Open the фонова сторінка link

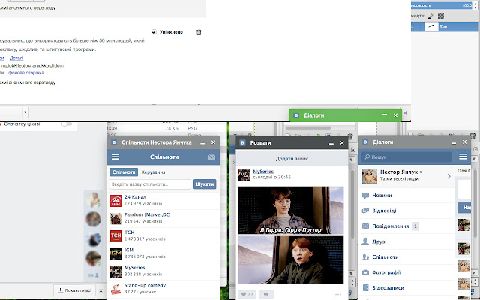tap(26, 73)
